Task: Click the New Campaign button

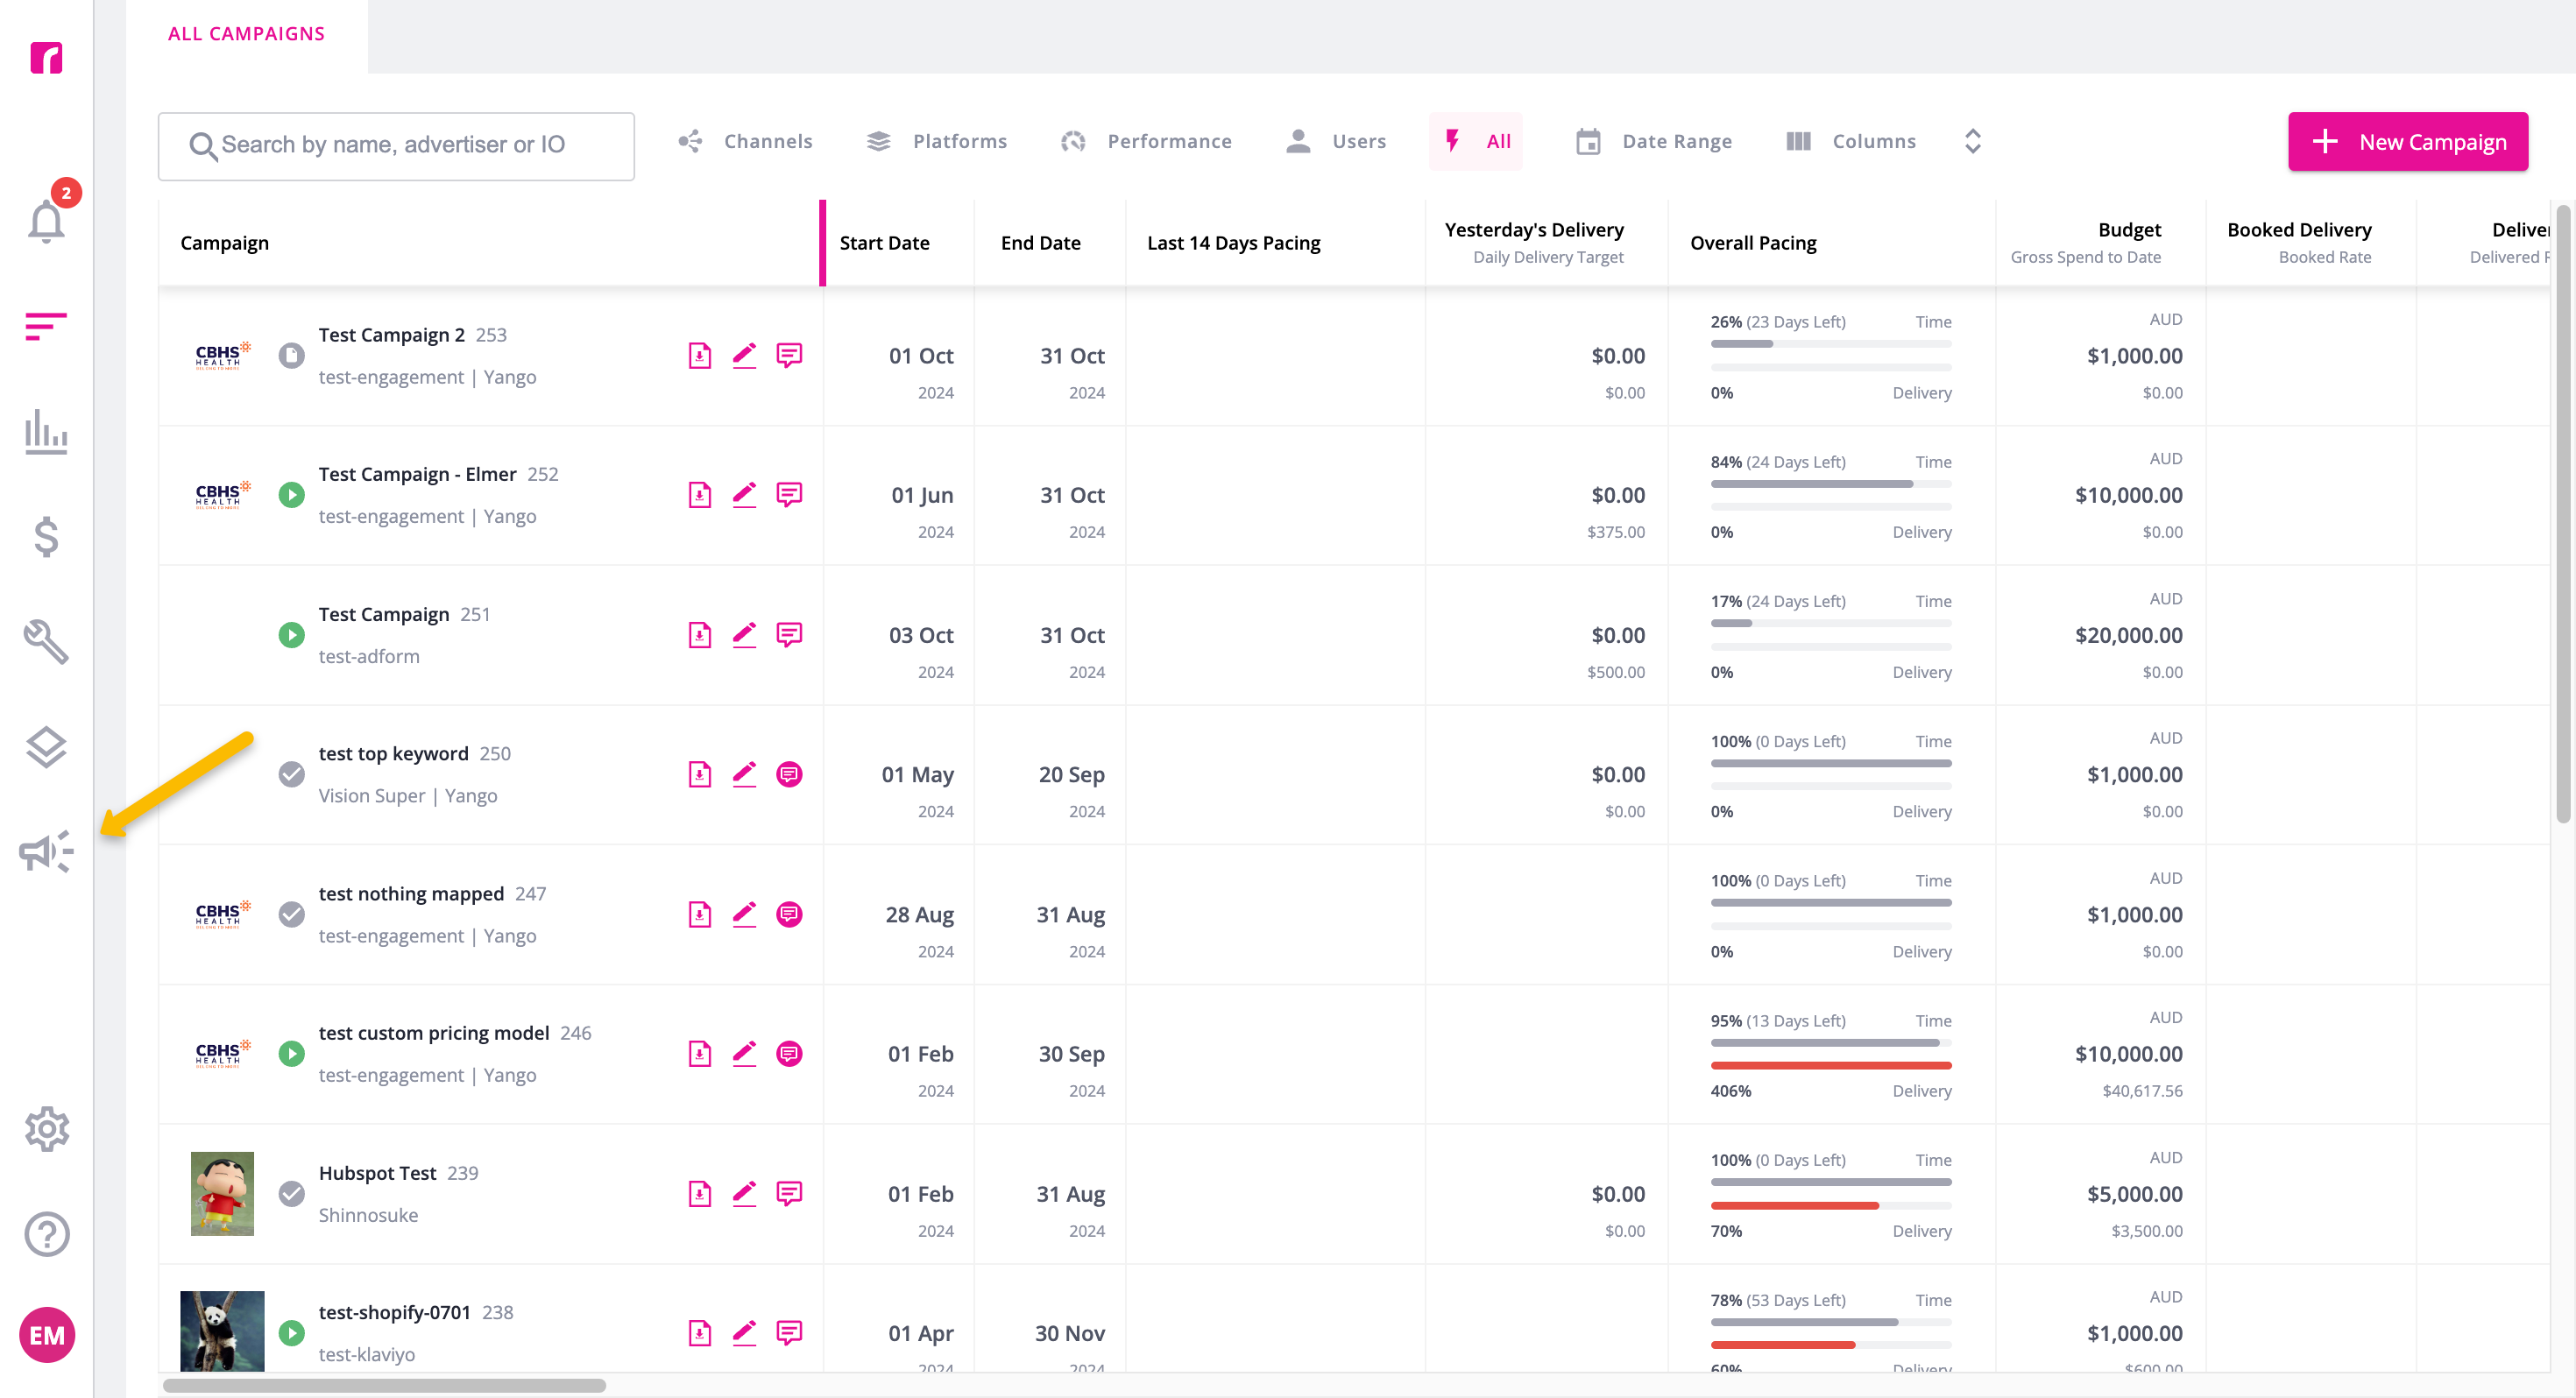Action: (2408, 141)
